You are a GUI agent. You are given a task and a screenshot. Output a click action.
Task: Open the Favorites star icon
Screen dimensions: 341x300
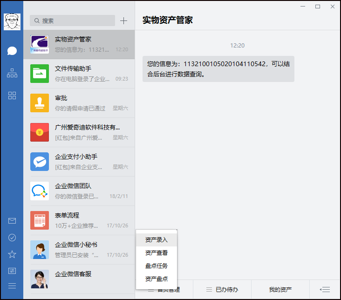[12, 254]
